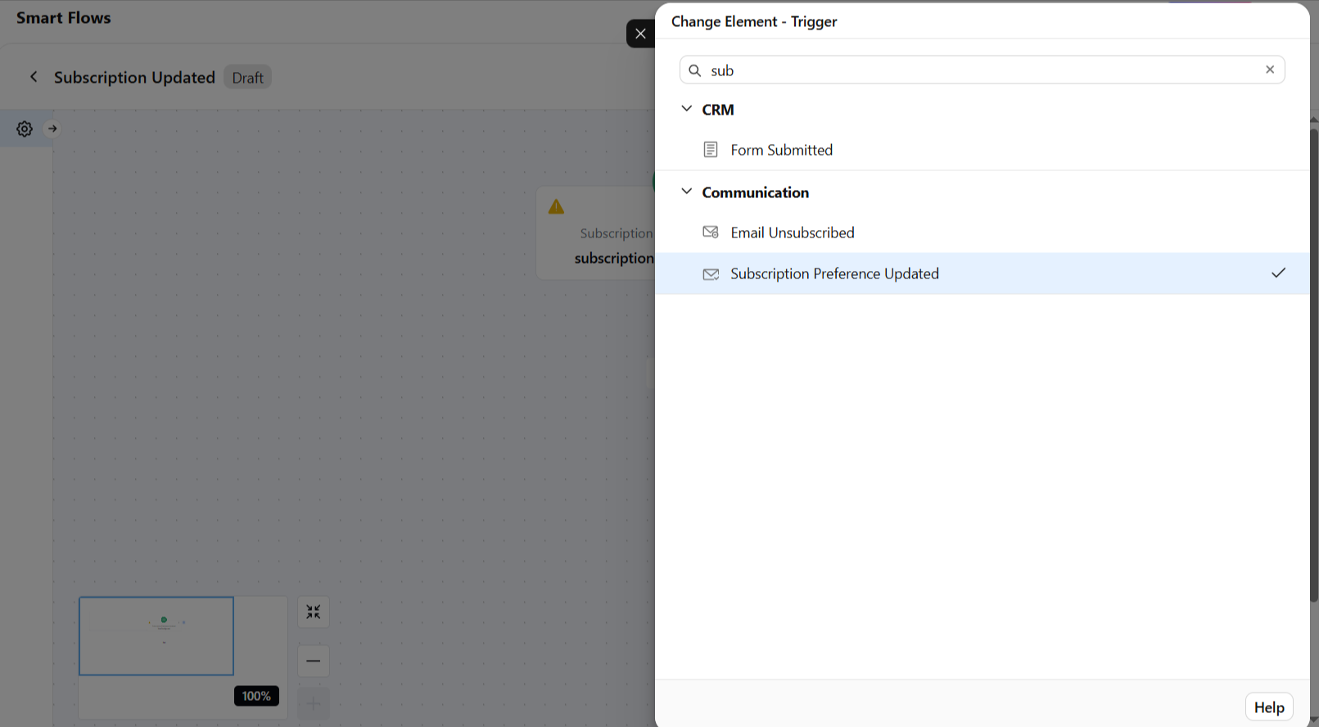The image size is (1319, 727).
Task: Zoom out the flow canvas
Action: tap(314, 661)
